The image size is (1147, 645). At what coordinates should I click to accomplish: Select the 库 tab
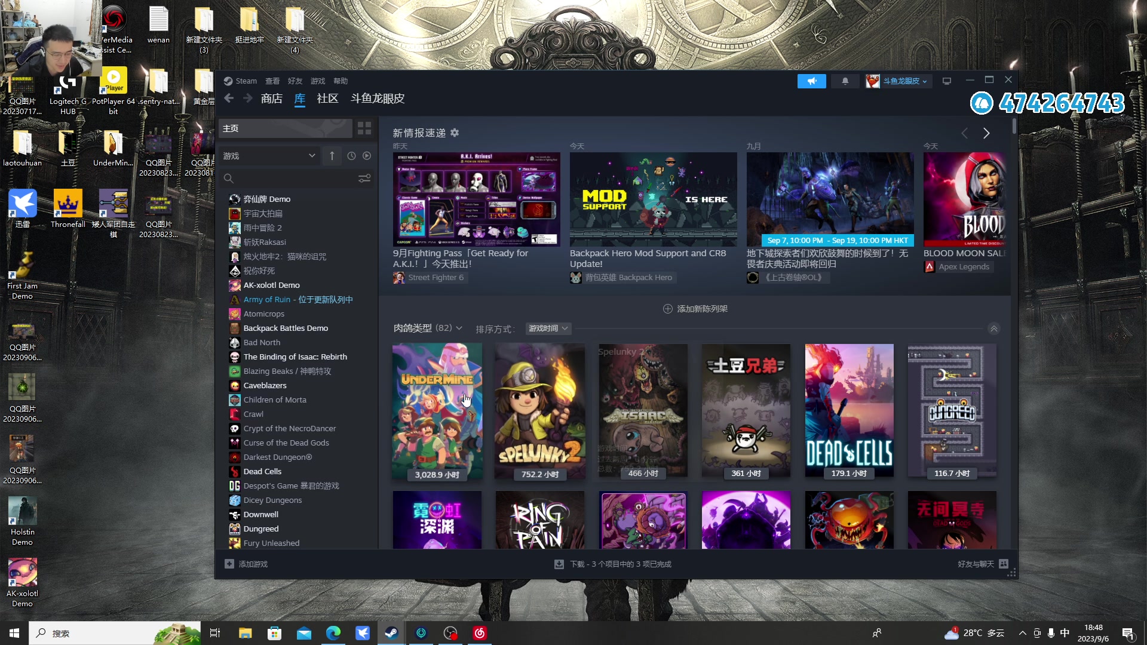(x=300, y=99)
